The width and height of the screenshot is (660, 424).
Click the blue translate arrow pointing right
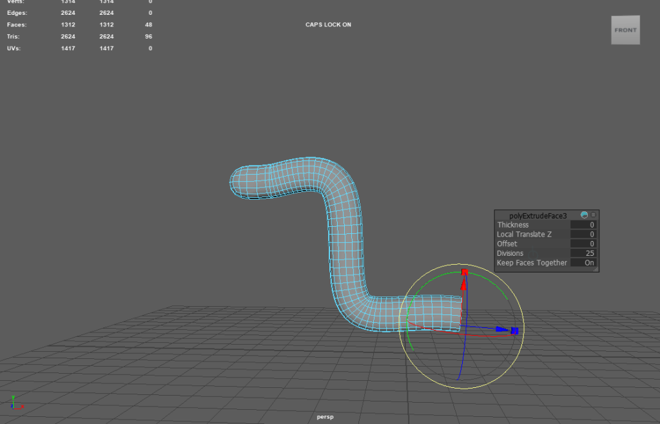[x=500, y=329]
